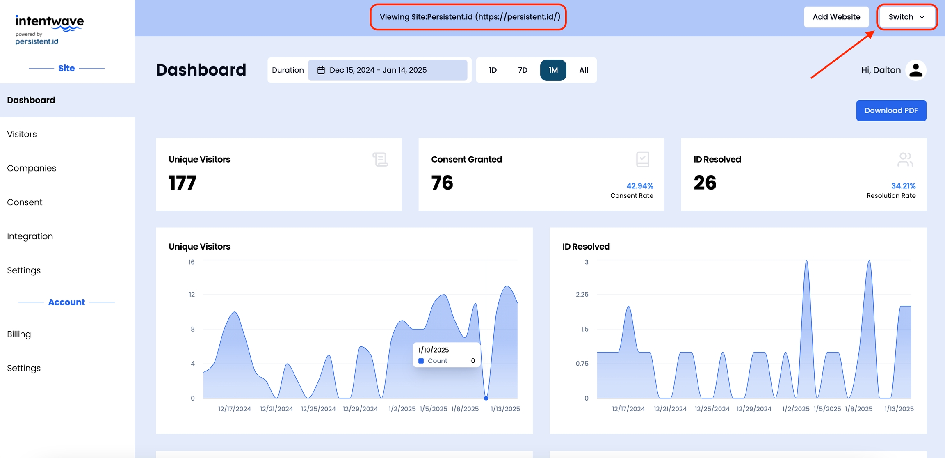Click the ID Resolved people icon
The image size is (945, 458).
[905, 159]
